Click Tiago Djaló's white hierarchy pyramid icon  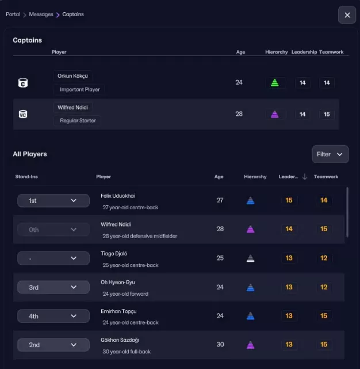click(x=250, y=258)
